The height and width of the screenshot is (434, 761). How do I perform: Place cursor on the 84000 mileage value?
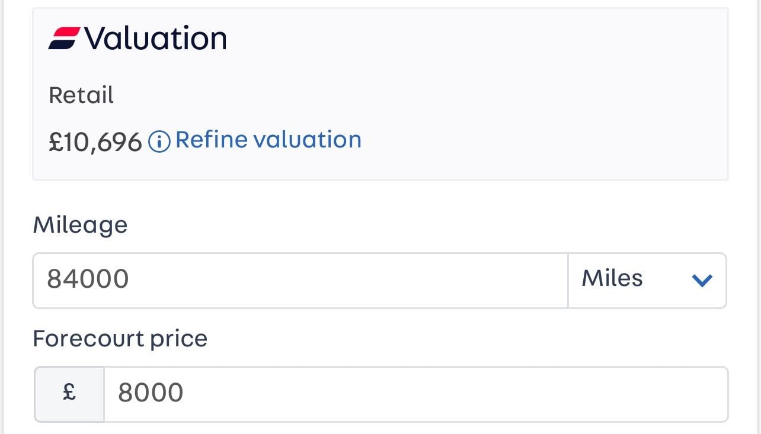point(88,279)
